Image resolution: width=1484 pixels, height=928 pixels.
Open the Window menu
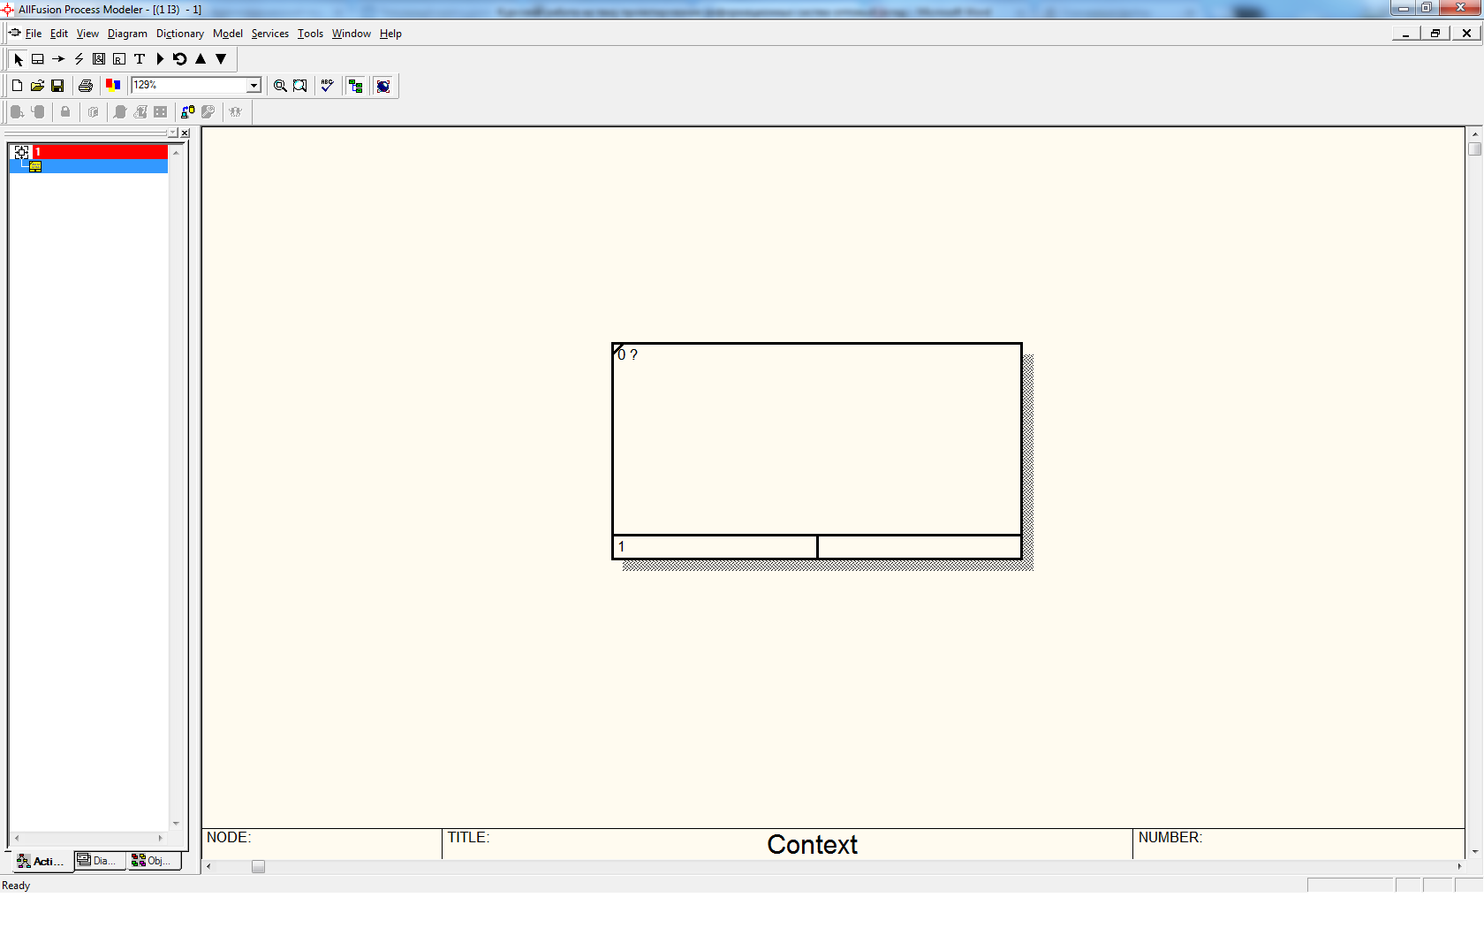pyautogui.click(x=352, y=34)
